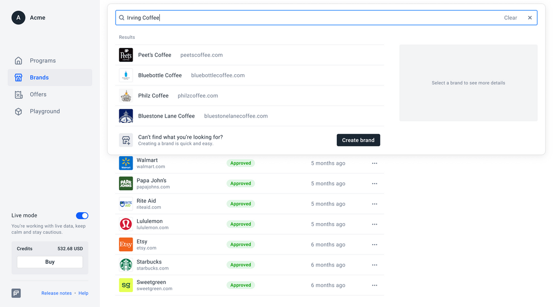Expand more actions for Sweetgreen row
The image size is (553, 307).
pyautogui.click(x=374, y=286)
